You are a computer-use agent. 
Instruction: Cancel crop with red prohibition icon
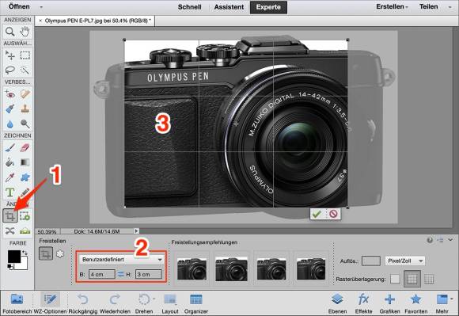click(x=333, y=214)
